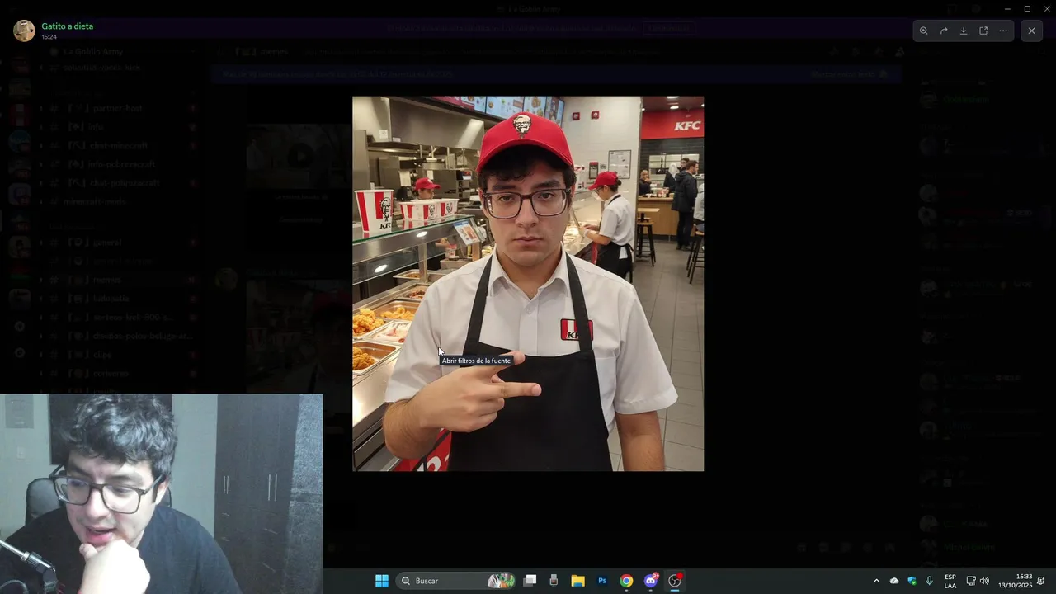Click the OneDrive cloud tray icon
Screen dimensions: 1056x594
pyautogui.click(x=894, y=581)
